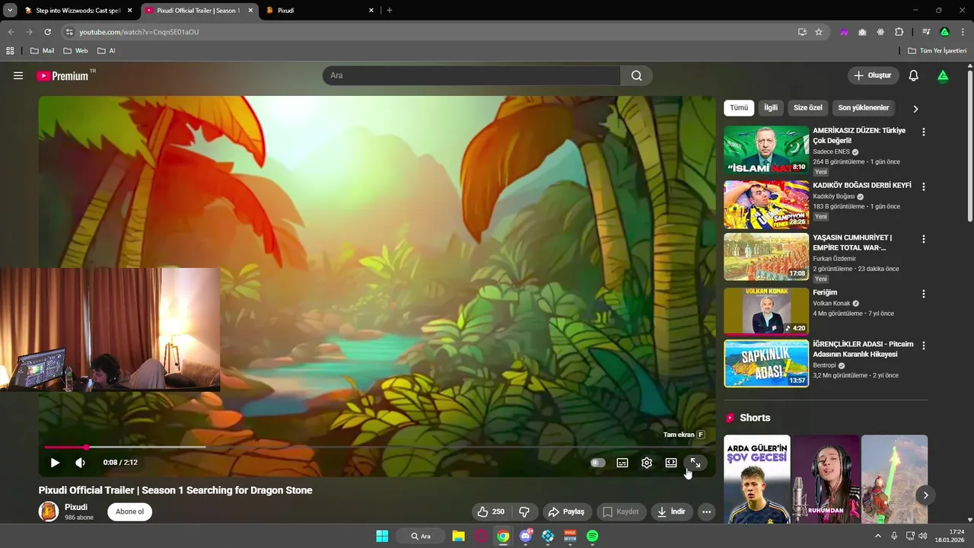Screen dimensions: 974x548
Task: Open options for AMERİKASIZ DÜZEN video
Action: click(924, 132)
